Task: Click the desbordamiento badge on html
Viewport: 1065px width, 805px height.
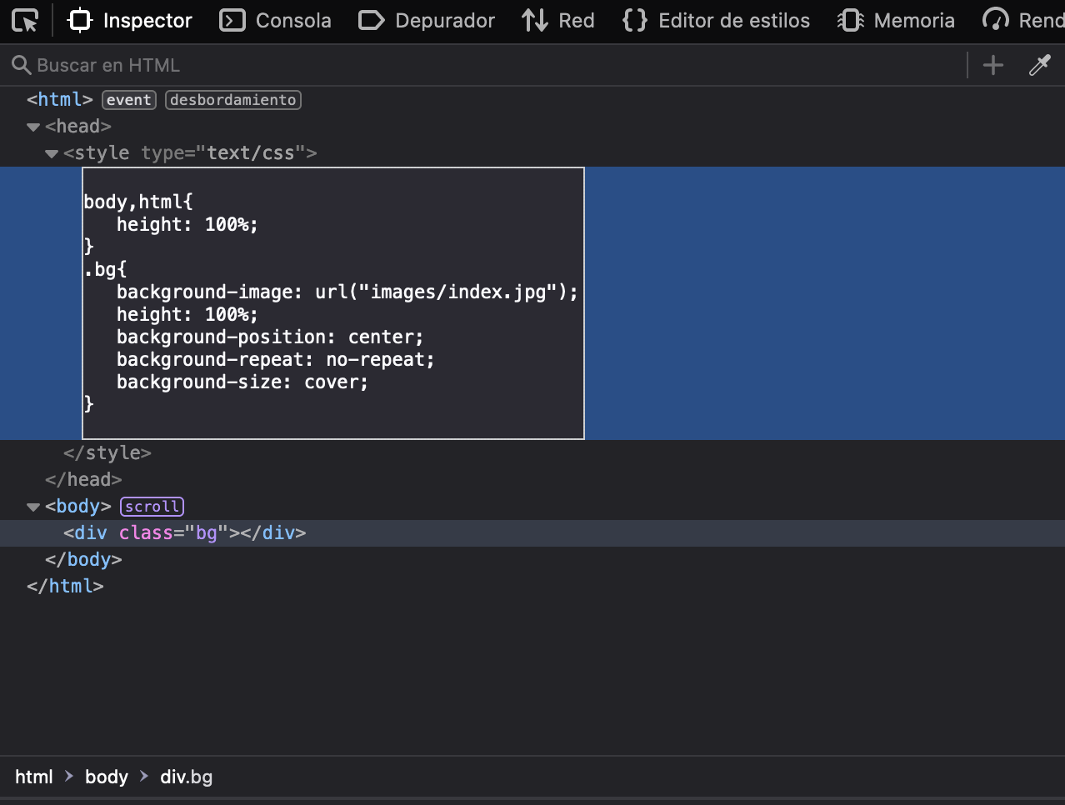Action: point(233,100)
